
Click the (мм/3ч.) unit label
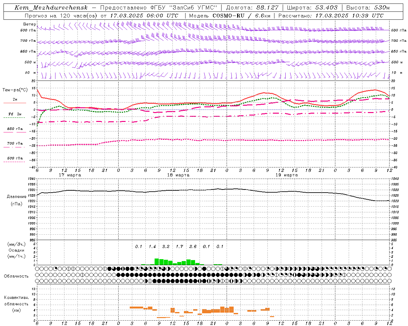[x=17, y=244]
